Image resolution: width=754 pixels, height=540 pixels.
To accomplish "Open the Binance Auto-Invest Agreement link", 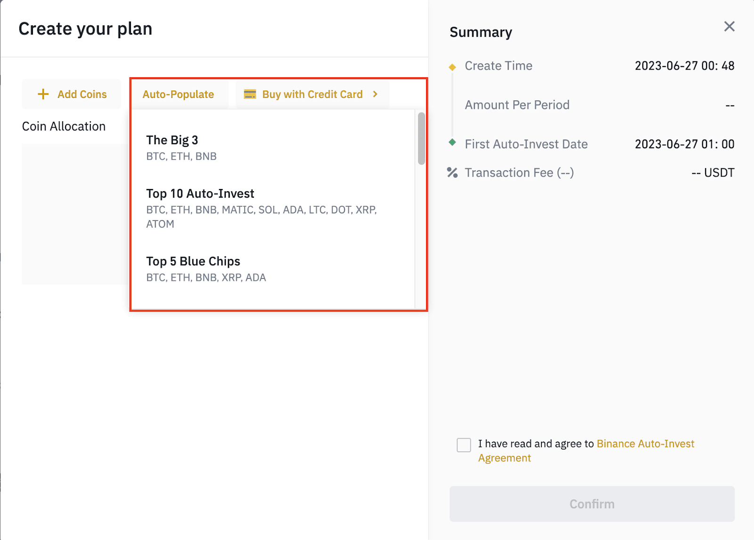I will pos(586,451).
